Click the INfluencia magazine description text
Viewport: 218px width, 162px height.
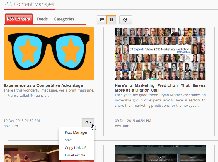49,93
